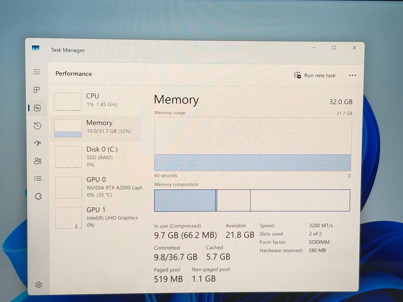Click the Memory mini graph thumbnail
The image size is (403, 302).
(68, 128)
